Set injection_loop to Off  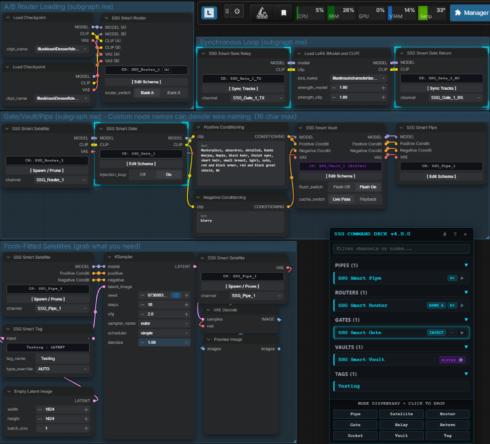(x=143, y=174)
